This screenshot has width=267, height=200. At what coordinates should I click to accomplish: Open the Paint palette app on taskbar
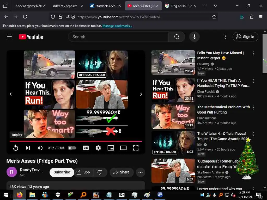147,195
